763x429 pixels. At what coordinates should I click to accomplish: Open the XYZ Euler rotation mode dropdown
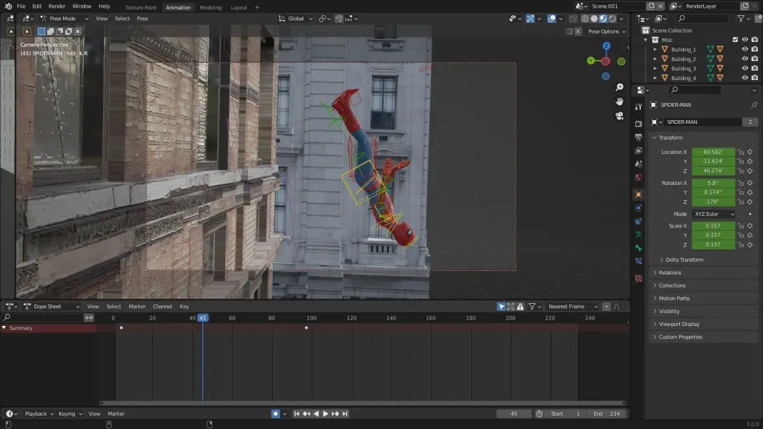(x=713, y=214)
